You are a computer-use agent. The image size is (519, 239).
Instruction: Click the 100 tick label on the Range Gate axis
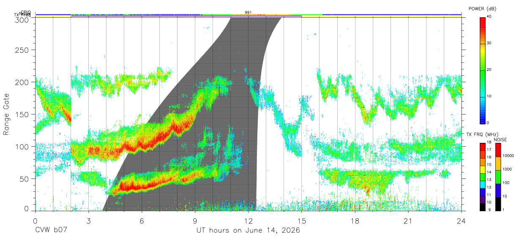pos(22,147)
